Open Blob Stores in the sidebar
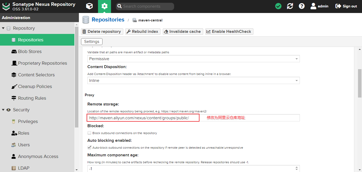Image resolution: width=362 pixels, height=172 pixels. click(30, 51)
